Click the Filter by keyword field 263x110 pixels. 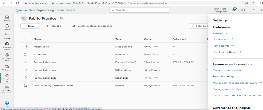198,26
